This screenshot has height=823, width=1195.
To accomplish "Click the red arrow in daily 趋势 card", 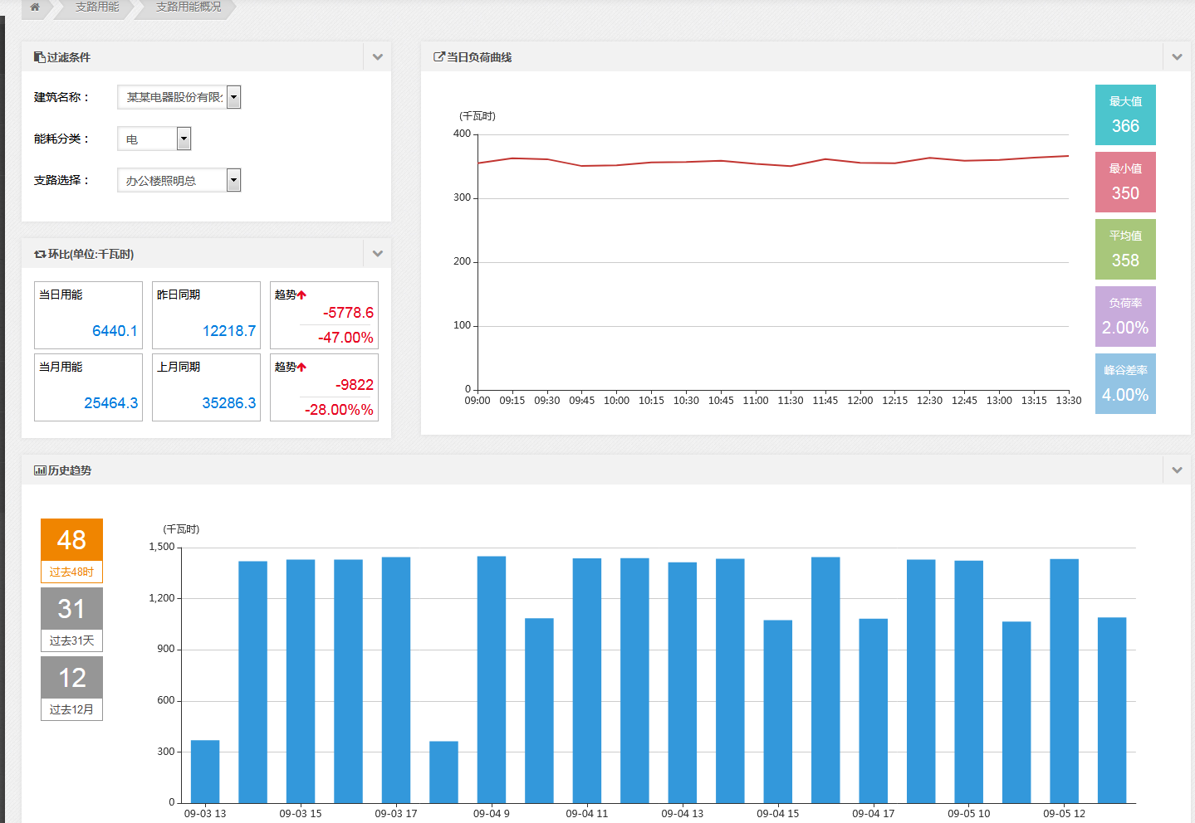I will click(301, 295).
